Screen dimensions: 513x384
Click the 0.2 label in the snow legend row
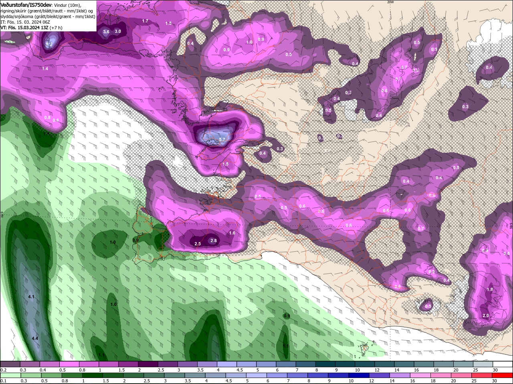pyautogui.click(x=3, y=370)
